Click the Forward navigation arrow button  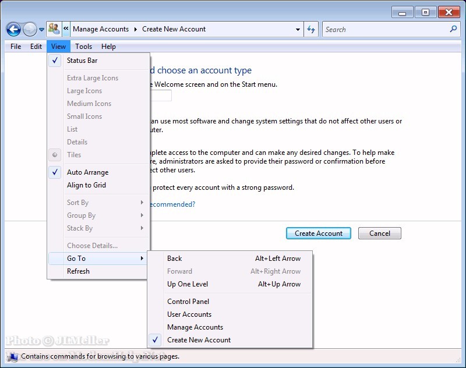click(x=30, y=29)
